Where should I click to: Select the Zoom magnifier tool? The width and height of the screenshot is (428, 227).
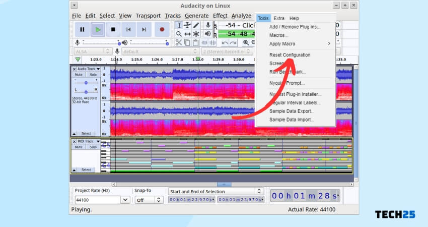[179, 34]
